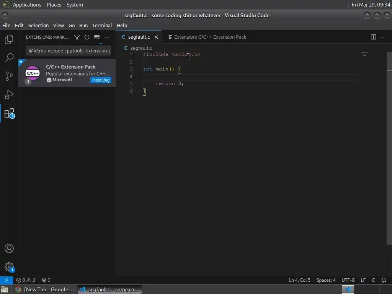Open the File menu
Image resolution: width=392 pixels, height=294 pixels.
tap(6, 26)
